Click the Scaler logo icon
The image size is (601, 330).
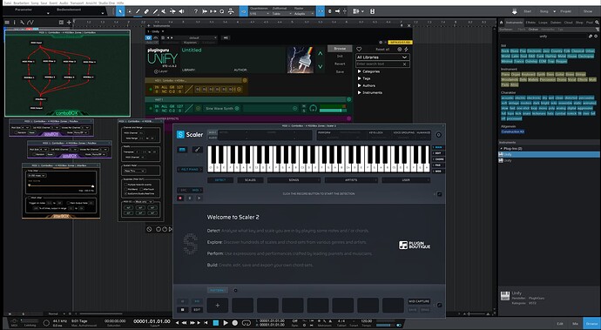[x=180, y=135]
